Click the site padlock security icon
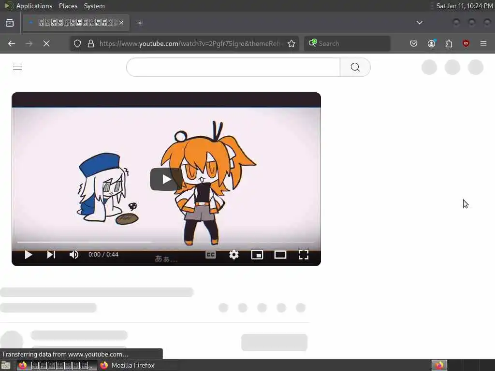The height and width of the screenshot is (371, 495). tap(91, 43)
